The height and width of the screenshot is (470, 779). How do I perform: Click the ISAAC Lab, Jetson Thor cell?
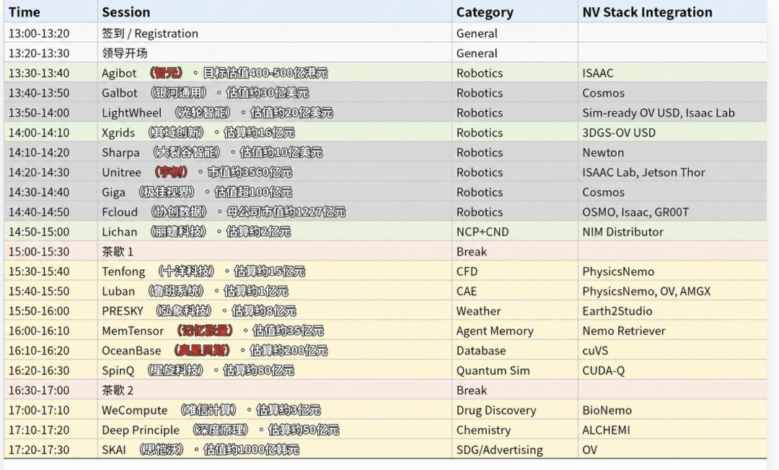click(673, 172)
